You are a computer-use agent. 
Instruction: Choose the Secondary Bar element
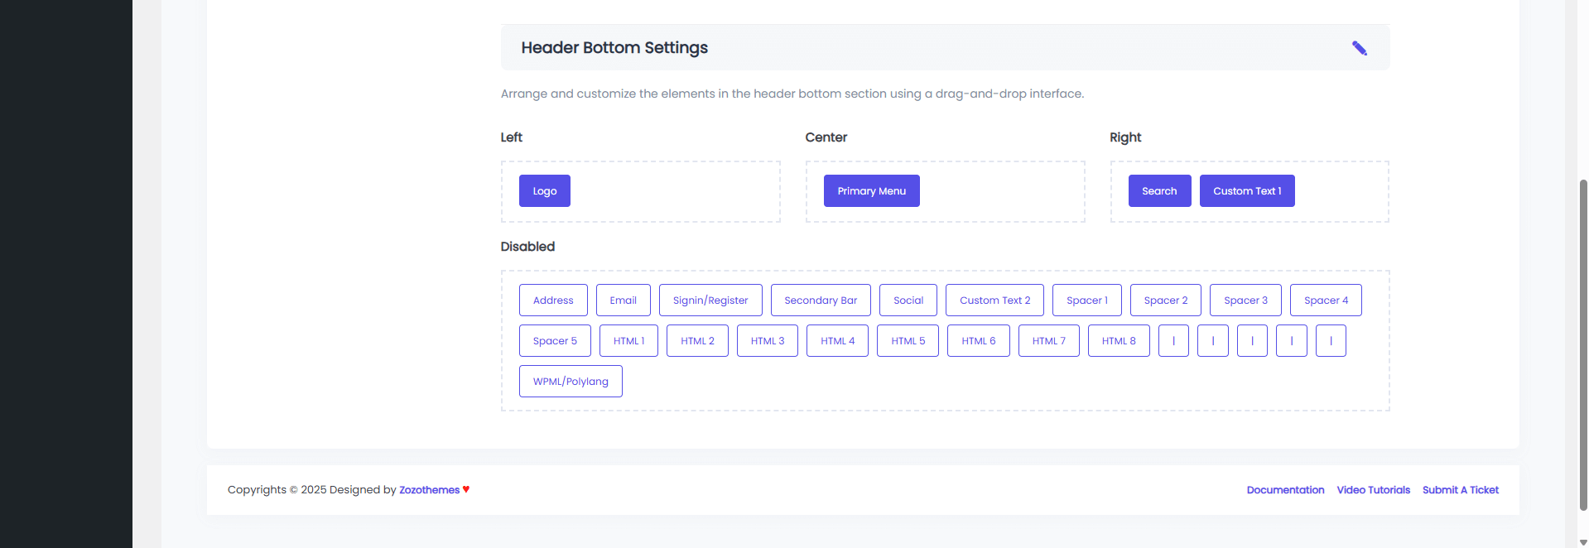[820, 300]
